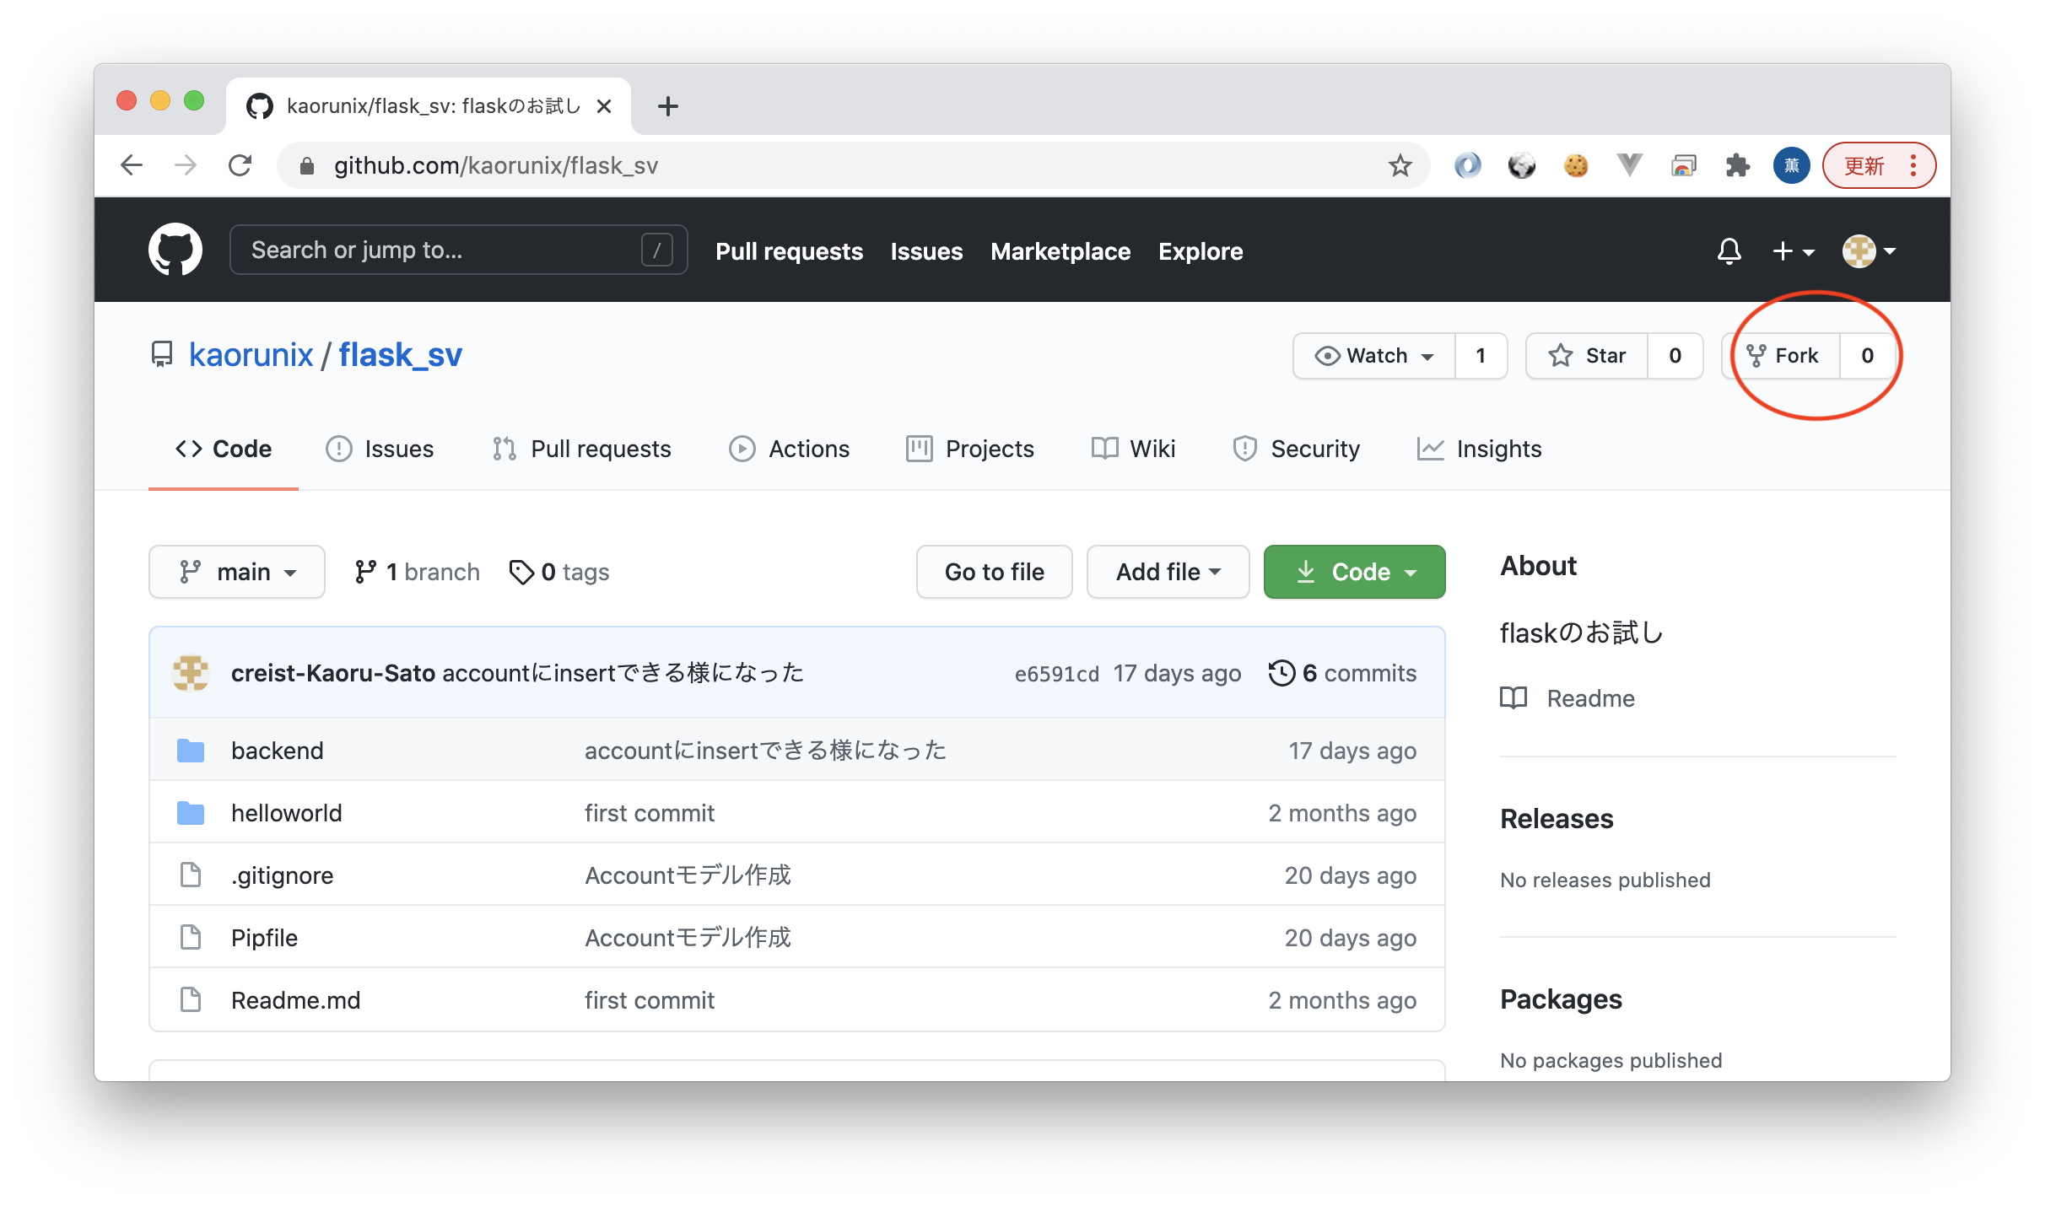Click the GitHub Octocat home logo
2045x1206 pixels.
point(175,250)
